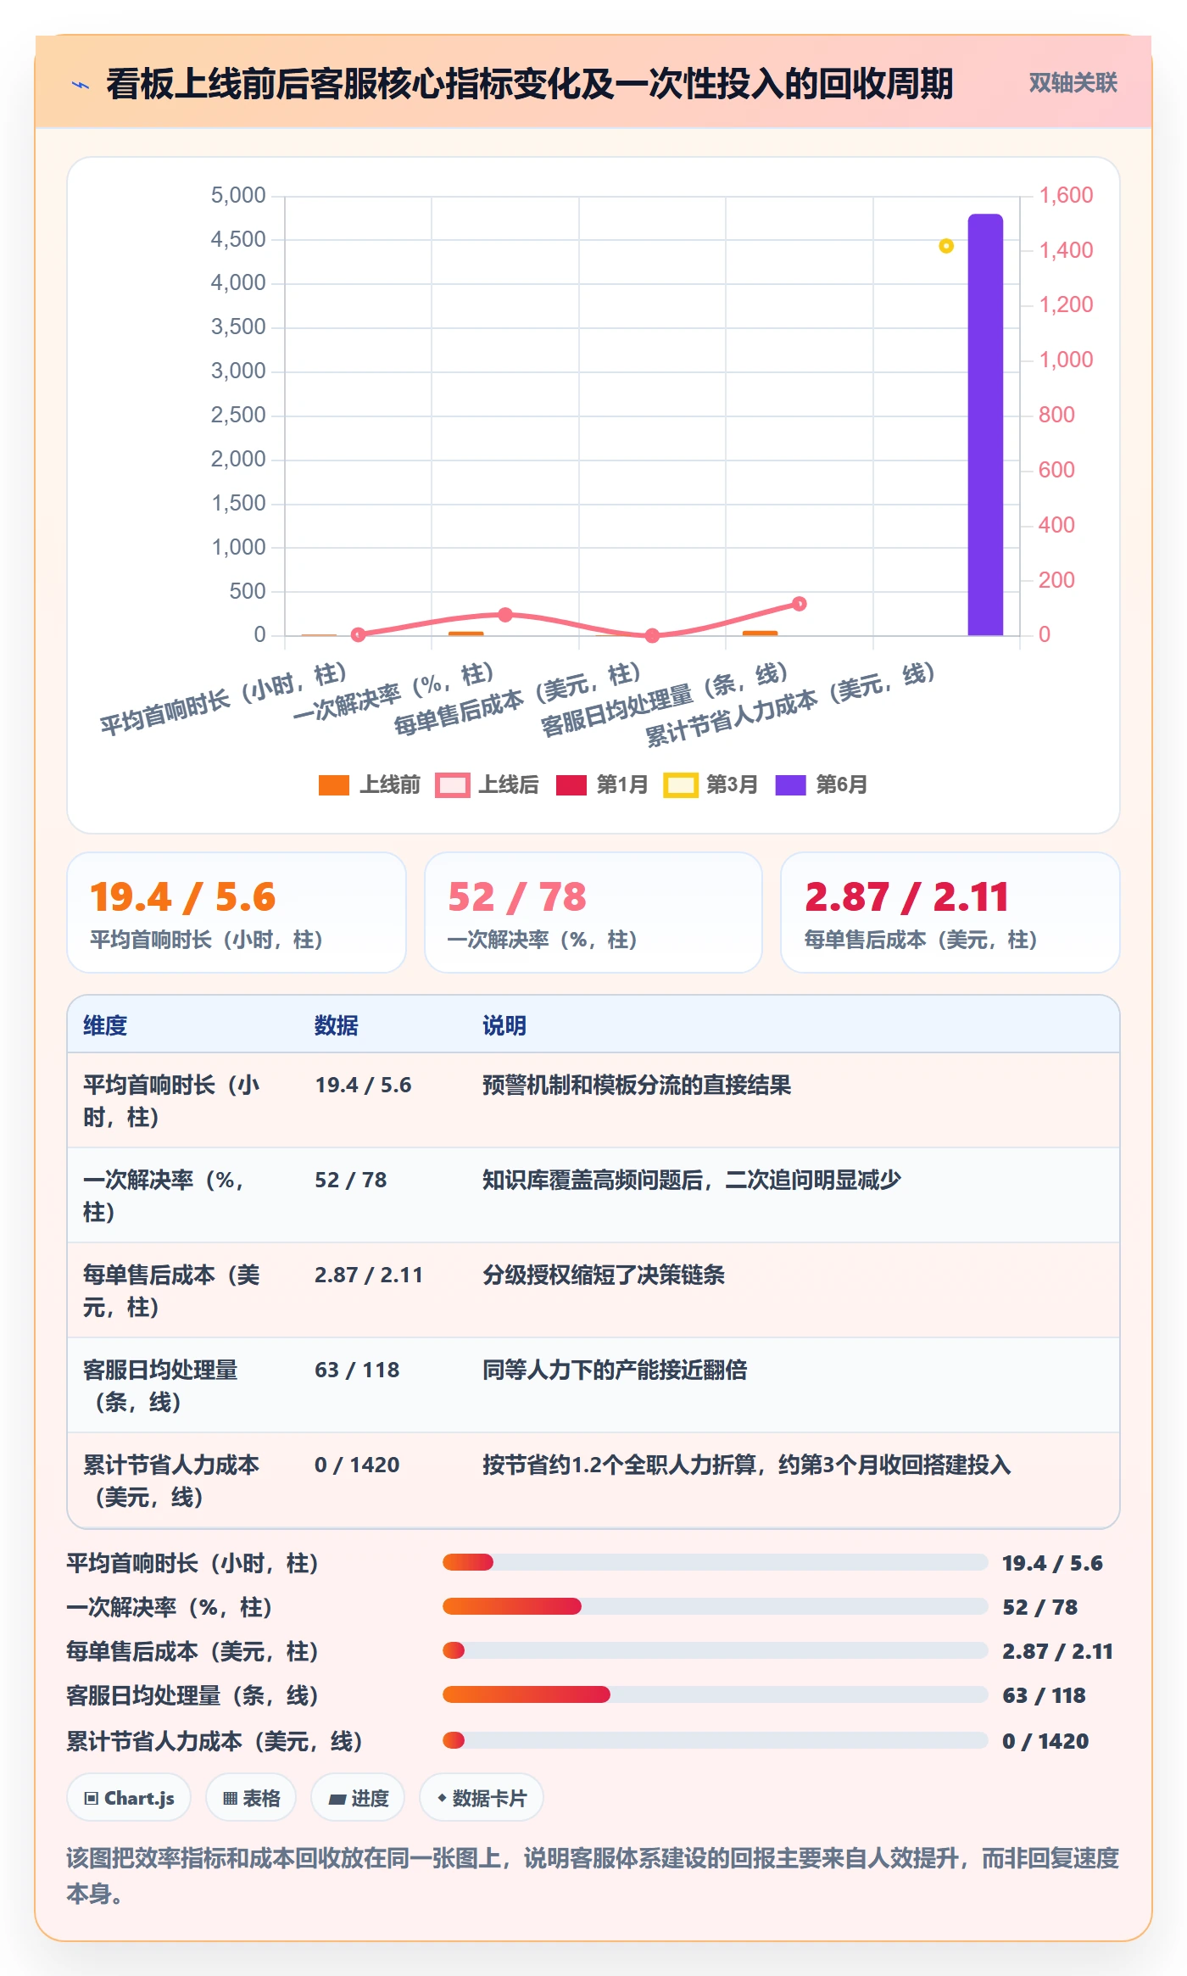The height and width of the screenshot is (1976, 1187).
Task: Toggle the 第6月 legend purple swatch
Action: coord(790,785)
